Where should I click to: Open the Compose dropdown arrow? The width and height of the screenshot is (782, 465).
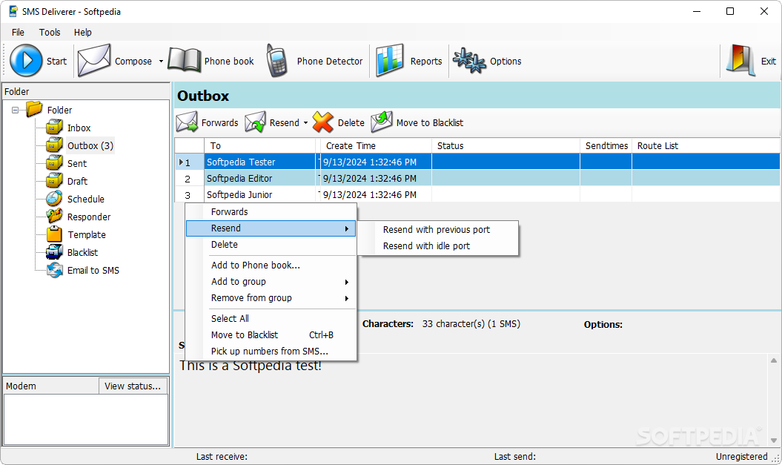[x=161, y=62]
